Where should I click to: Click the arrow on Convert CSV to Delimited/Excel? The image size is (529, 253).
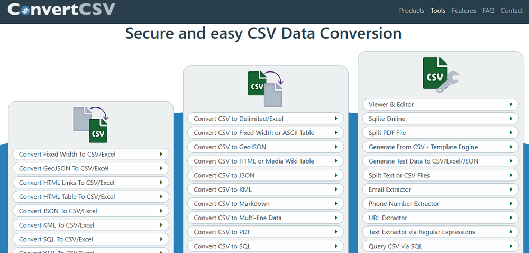pyautogui.click(x=336, y=119)
